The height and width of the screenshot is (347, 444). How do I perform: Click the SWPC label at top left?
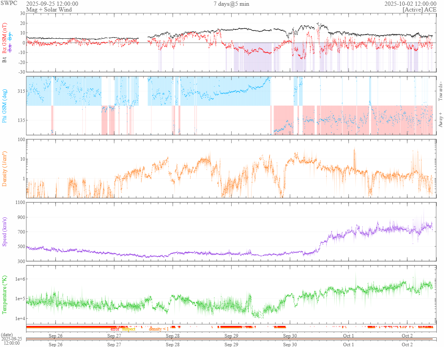tap(9, 3)
